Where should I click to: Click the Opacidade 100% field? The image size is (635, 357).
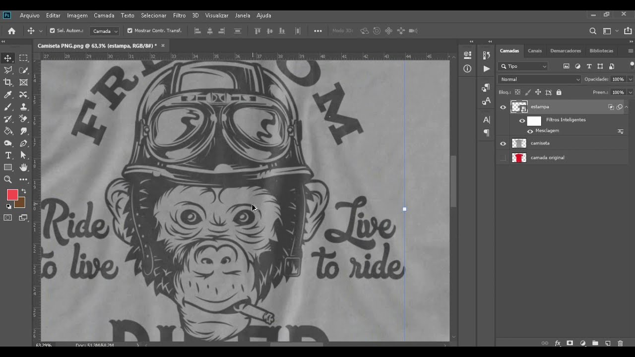(618, 79)
